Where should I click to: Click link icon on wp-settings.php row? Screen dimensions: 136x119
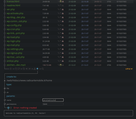[58, 49]
